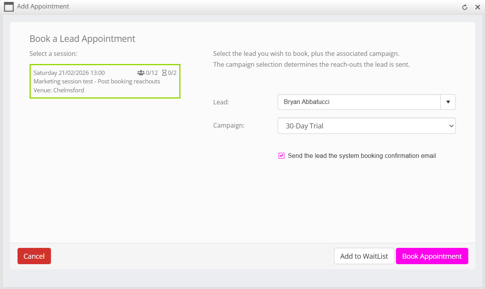Viewport: 485px width, 289px height.
Task: Click Add to WaitList
Action: [x=364, y=256]
